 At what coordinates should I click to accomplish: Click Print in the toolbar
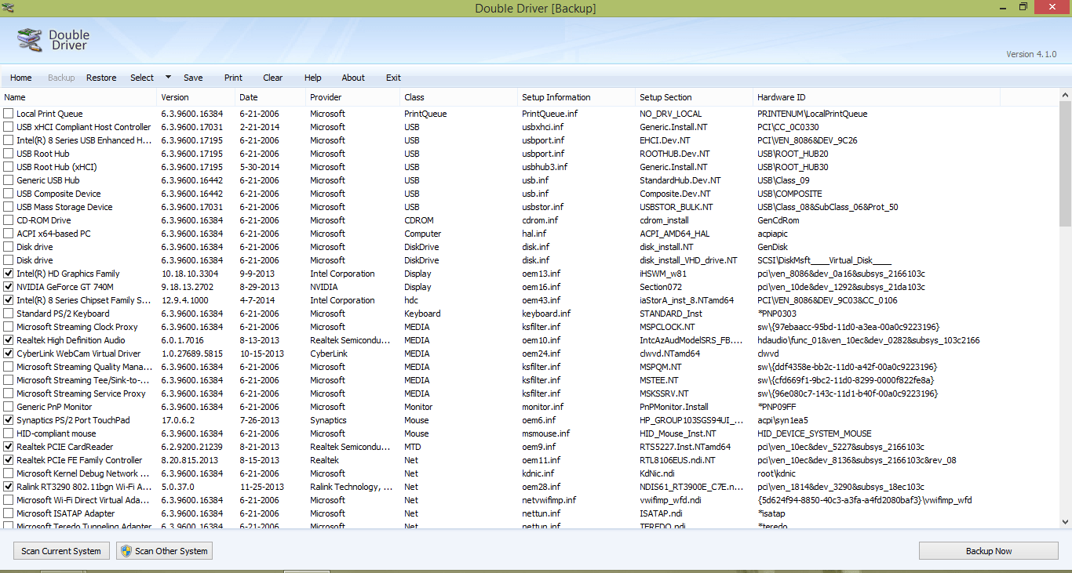click(233, 78)
